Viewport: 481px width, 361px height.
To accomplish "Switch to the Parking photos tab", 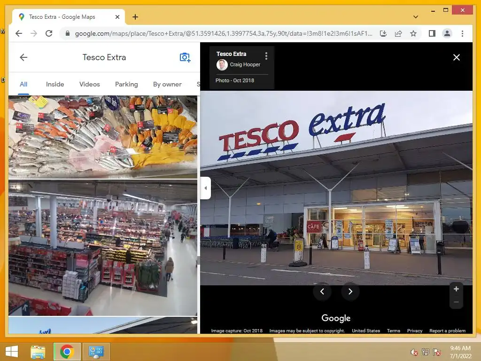I will (x=126, y=84).
